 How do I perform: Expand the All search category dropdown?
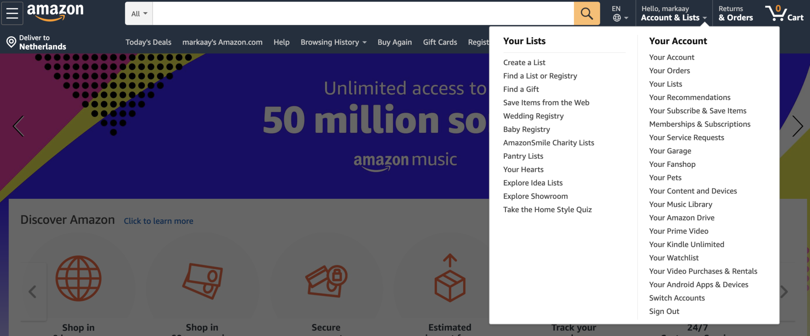[139, 13]
